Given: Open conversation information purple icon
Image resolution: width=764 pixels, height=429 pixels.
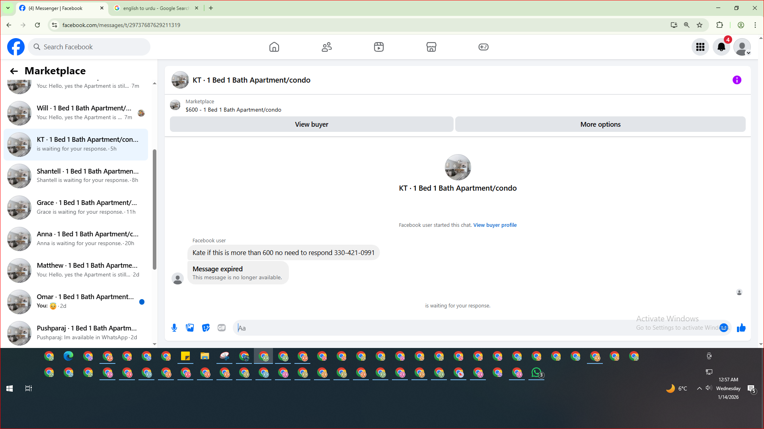Looking at the screenshot, I should pos(737,80).
